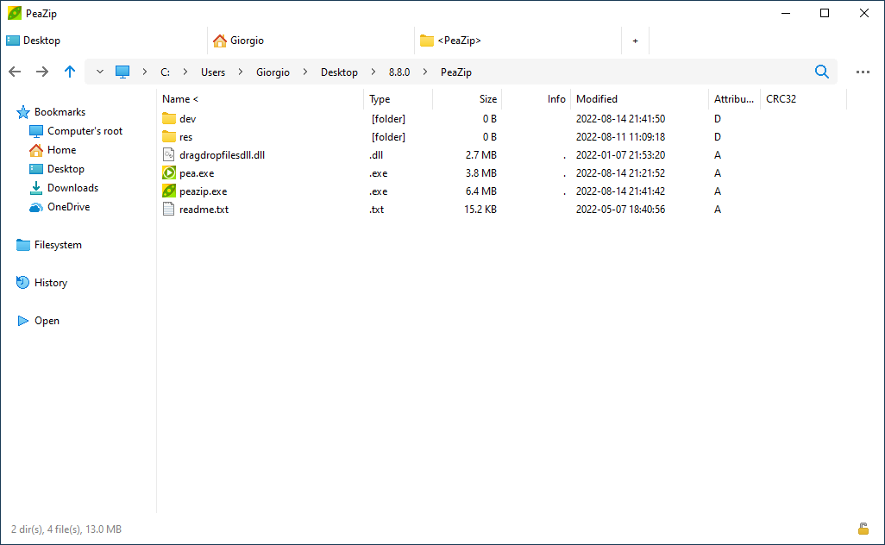Expand chevron after Desktop in breadcrumb

pyautogui.click(x=373, y=72)
